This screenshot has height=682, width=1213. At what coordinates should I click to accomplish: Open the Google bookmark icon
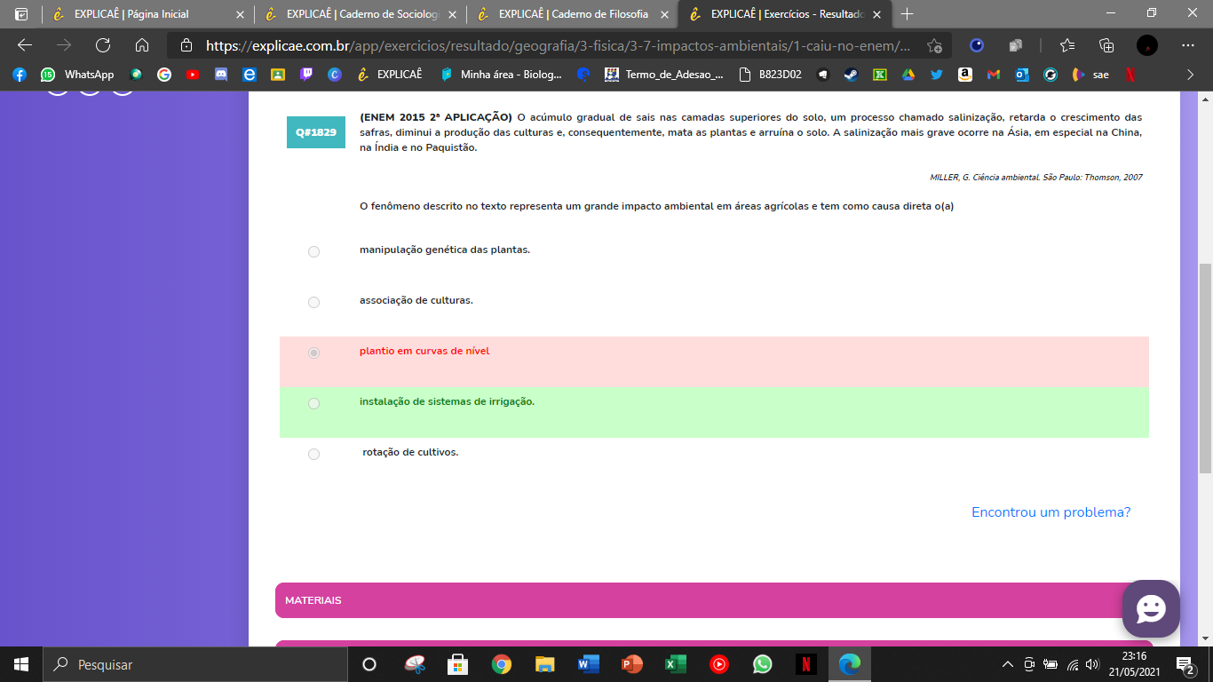164,75
